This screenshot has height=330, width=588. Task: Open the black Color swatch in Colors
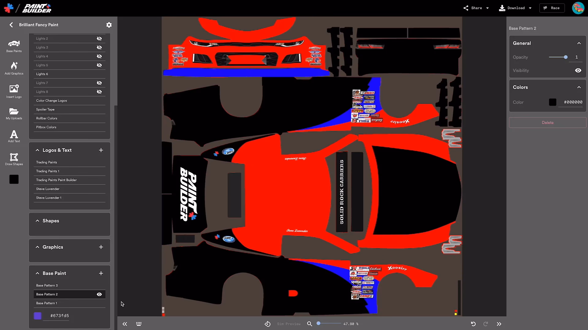pos(552,102)
